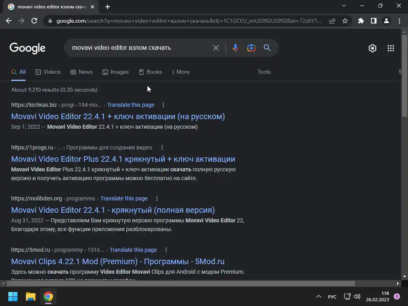Submit search with magnifier icon
The image size is (408, 306).
click(267, 48)
